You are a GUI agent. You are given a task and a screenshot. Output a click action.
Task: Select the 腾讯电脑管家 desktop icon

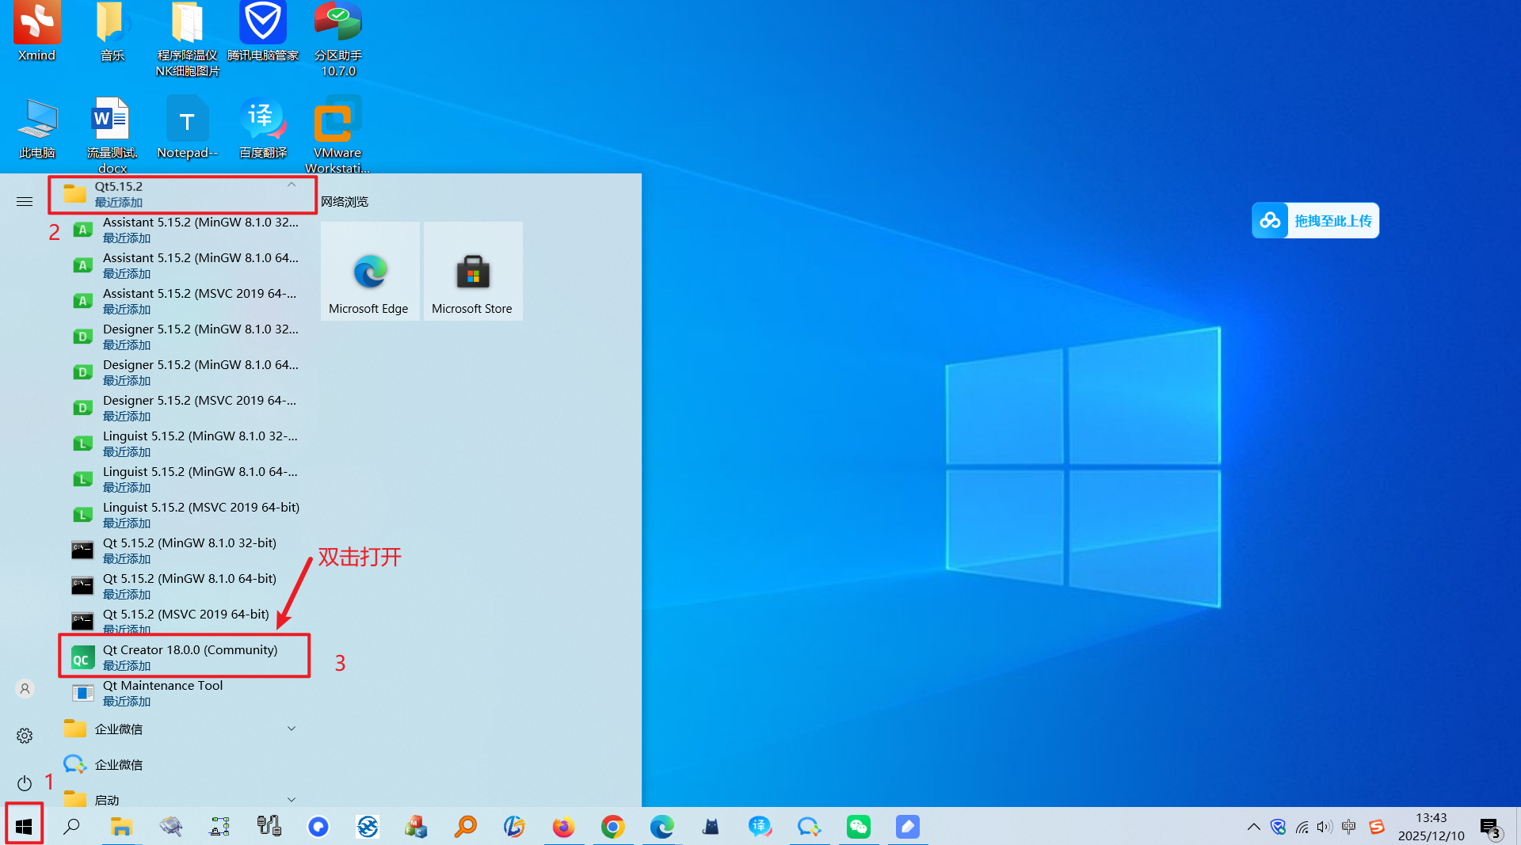coord(262,32)
